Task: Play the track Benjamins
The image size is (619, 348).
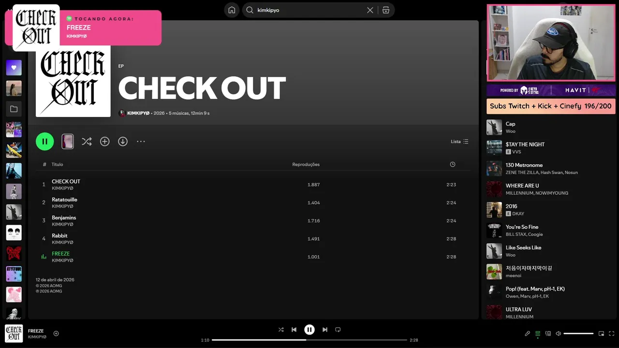Action: 253,220
